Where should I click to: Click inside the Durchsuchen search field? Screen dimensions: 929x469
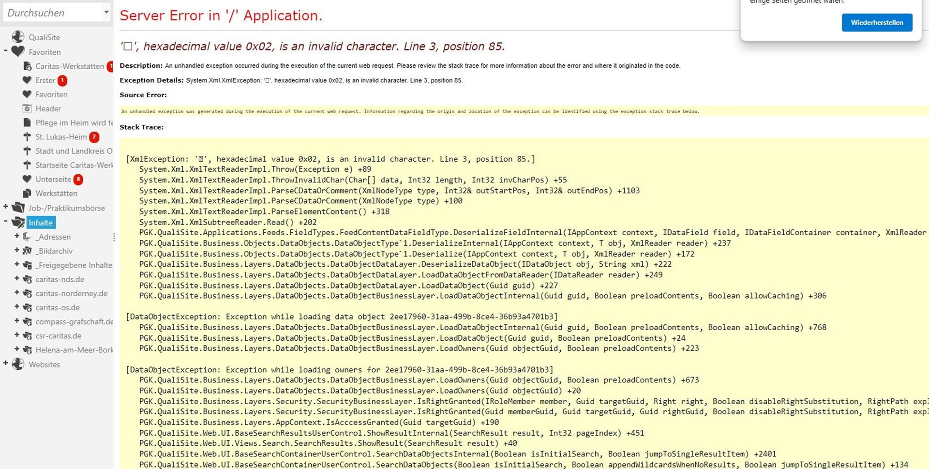(48, 12)
